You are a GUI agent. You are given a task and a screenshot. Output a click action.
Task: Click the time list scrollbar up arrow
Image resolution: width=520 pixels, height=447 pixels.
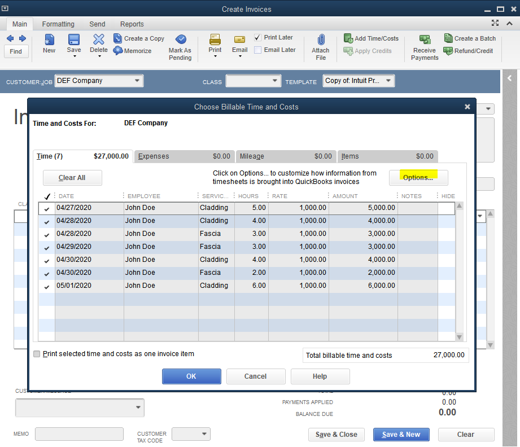coord(460,205)
